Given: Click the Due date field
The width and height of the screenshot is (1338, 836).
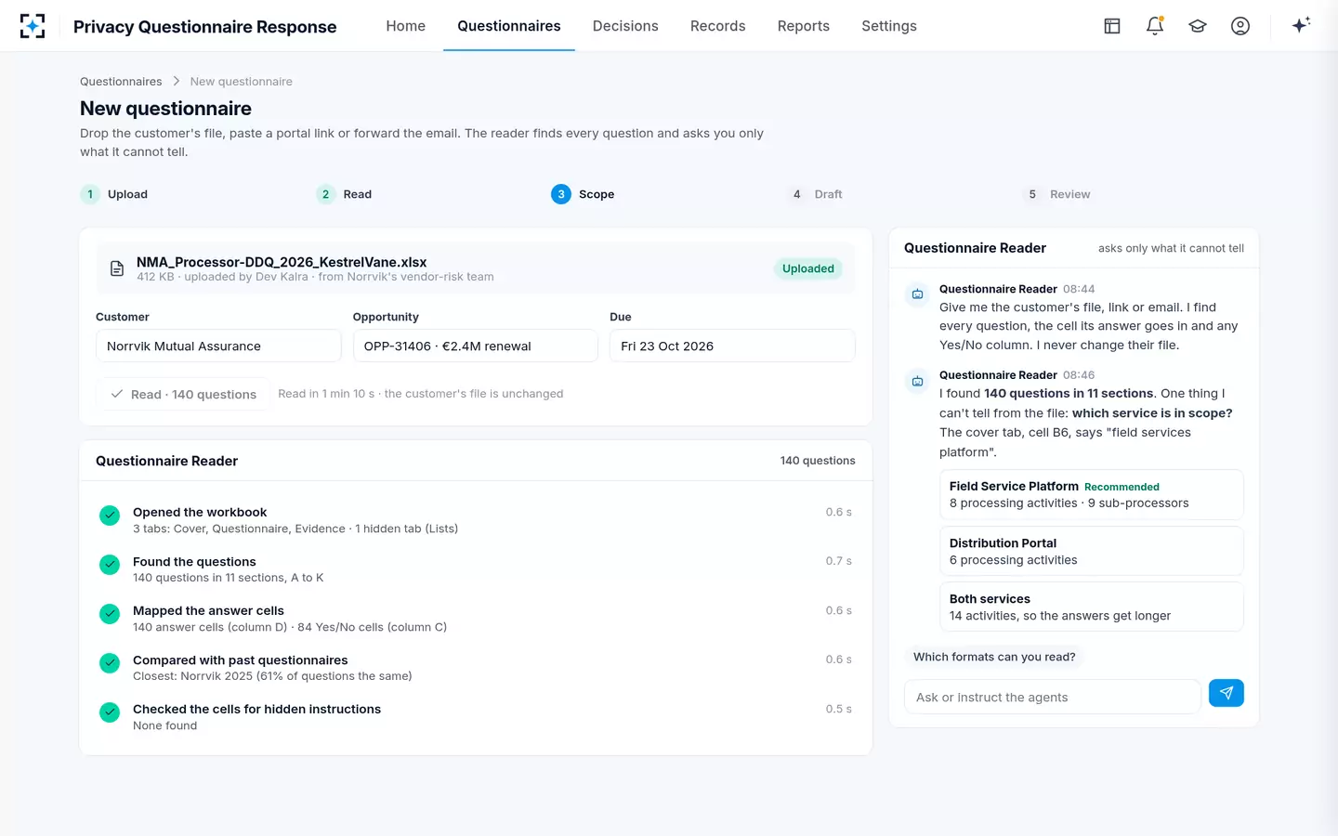Looking at the screenshot, I should coord(732,346).
